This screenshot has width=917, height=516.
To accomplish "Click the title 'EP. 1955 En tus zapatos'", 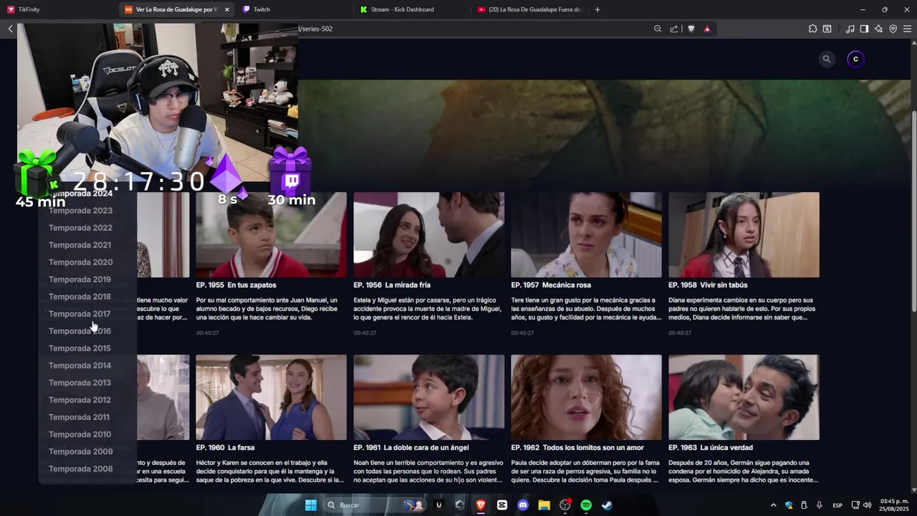I will [x=236, y=285].
